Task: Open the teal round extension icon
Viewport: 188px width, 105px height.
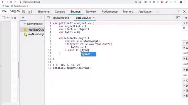Action: click(x=145, y=2)
